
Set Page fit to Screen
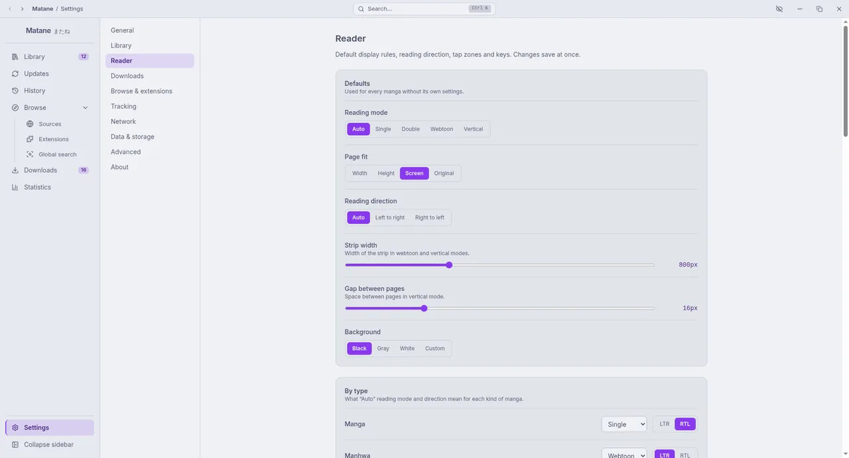415,174
